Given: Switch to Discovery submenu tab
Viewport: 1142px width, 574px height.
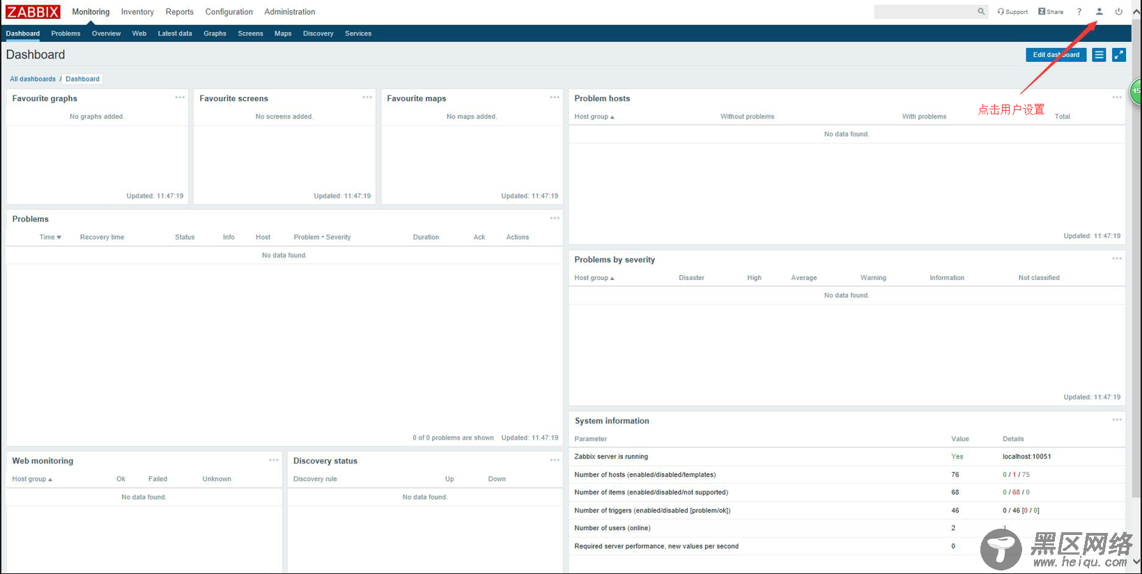Looking at the screenshot, I should (318, 33).
